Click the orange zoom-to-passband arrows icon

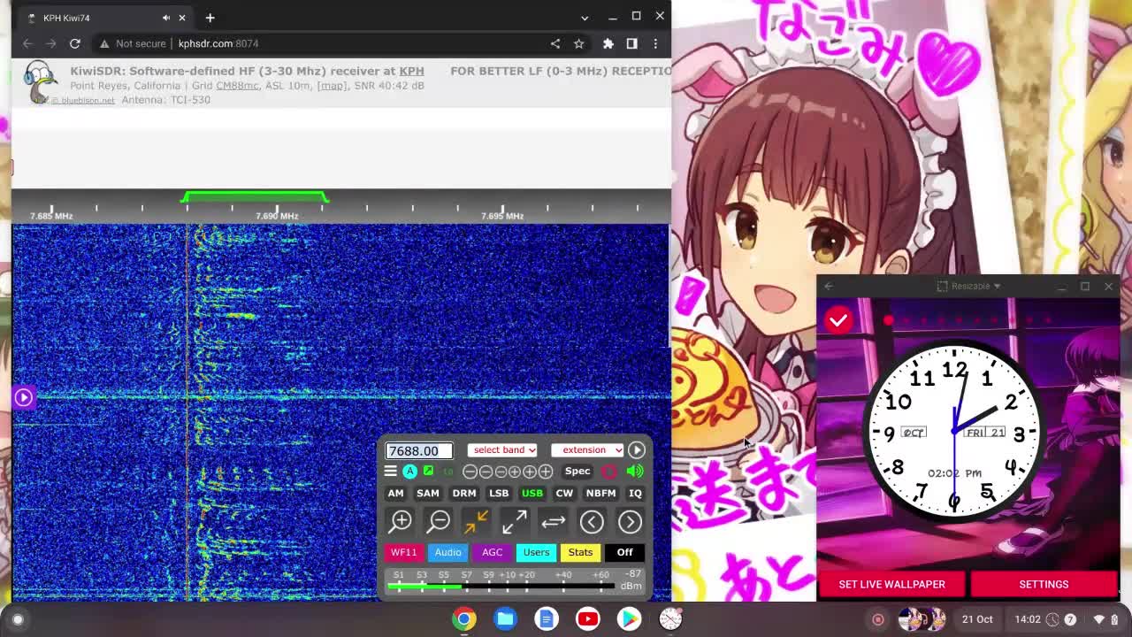coord(477,522)
